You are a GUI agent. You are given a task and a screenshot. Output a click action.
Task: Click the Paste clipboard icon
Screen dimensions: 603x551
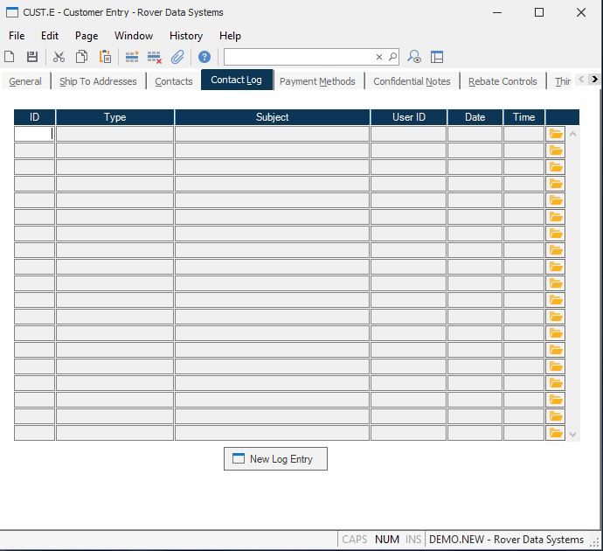click(x=105, y=57)
